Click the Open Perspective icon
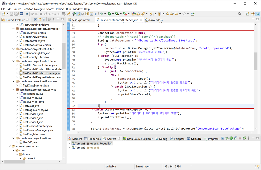Screen dimensions: 261x170 coord(248,14)
